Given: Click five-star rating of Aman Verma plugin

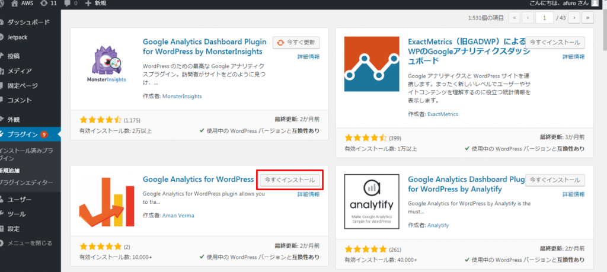Looking at the screenshot, I should pyautogui.click(x=101, y=246).
